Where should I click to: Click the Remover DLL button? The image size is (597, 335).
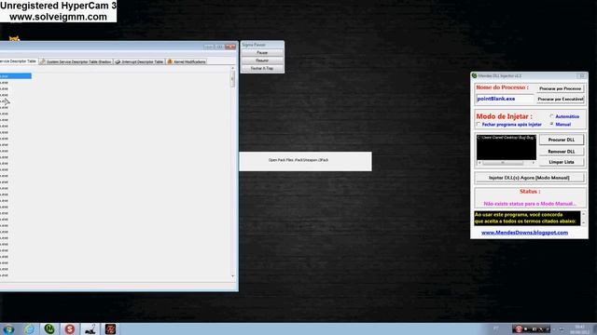coord(562,152)
